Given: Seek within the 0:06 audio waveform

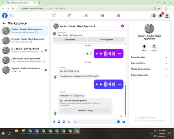Looking at the screenshot, I should coord(108,84).
